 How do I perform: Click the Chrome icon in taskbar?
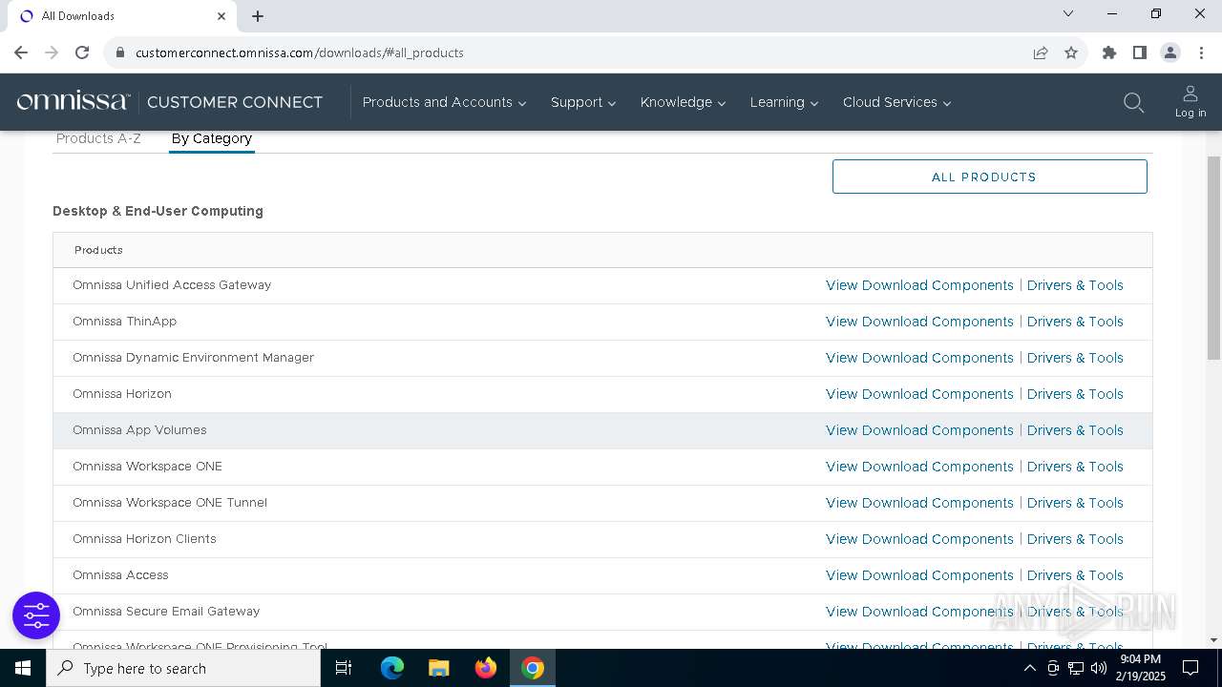pyautogui.click(x=533, y=668)
